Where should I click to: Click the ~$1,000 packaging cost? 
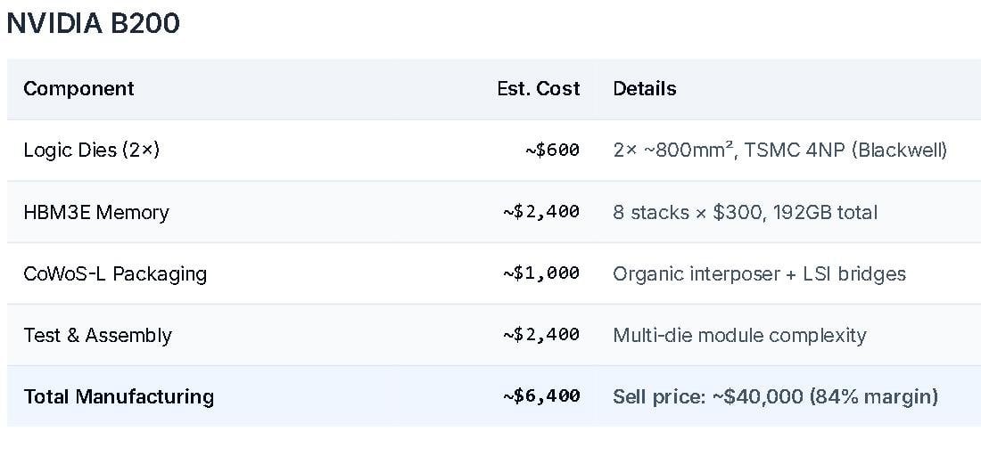540,273
